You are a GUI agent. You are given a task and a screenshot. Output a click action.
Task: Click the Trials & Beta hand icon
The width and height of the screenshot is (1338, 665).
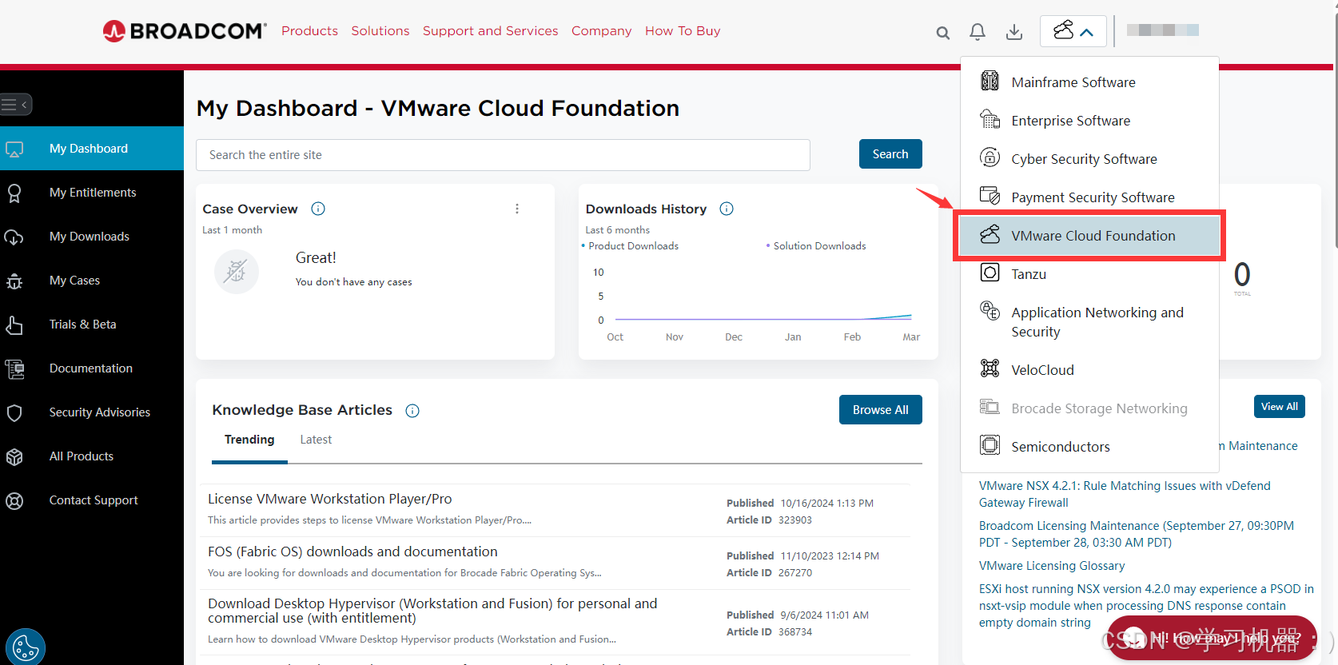pyautogui.click(x=14, y=325)
